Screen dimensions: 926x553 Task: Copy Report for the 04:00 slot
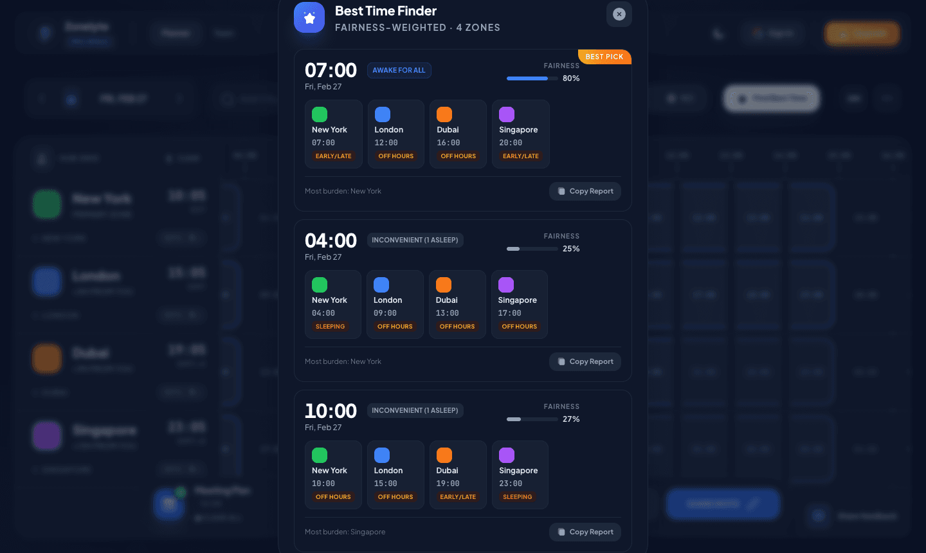coord(585,361)
